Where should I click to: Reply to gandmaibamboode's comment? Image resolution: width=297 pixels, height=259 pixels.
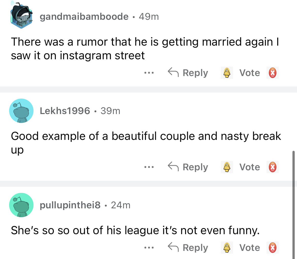click(x=188, y=73)
